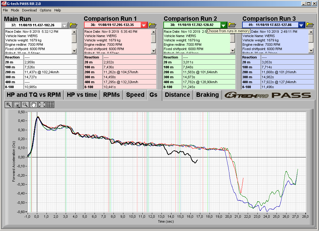Open the Speed graph tab
The image size is (319, 231).
point(135,95)
